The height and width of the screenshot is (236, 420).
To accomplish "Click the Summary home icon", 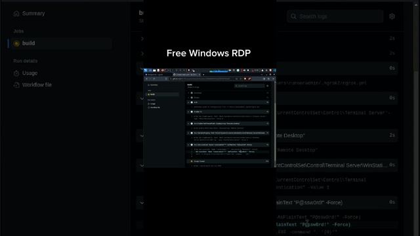I will (x=16, y=13).
